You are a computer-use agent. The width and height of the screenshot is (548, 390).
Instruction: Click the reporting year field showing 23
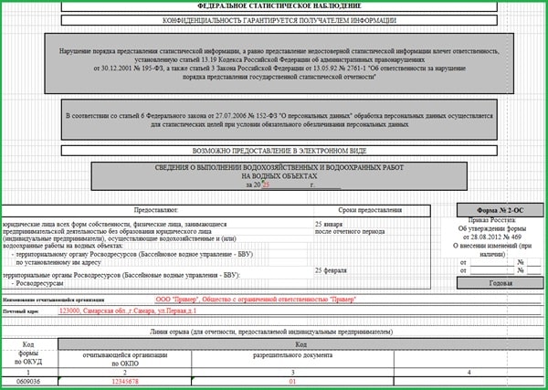267,185
